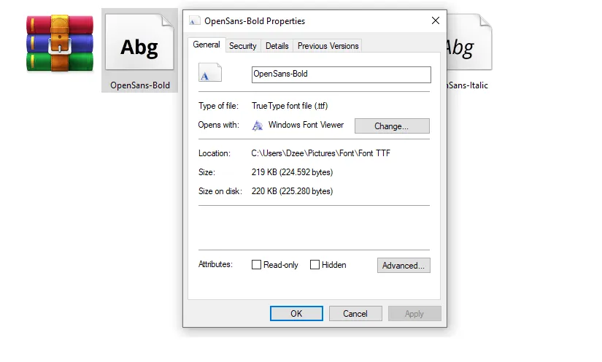Click the Apply button
The width and height of the screenshot is (602, 362).
click(414, 314)
